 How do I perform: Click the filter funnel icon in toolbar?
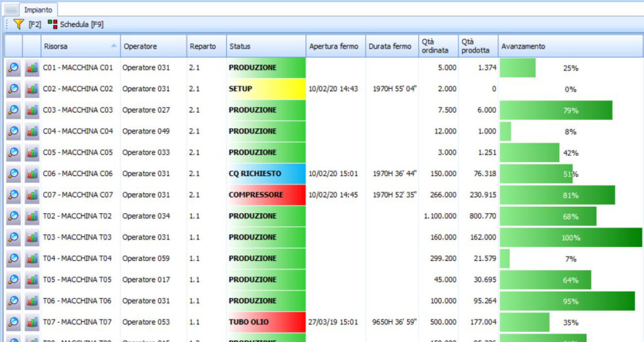[18, 24]
